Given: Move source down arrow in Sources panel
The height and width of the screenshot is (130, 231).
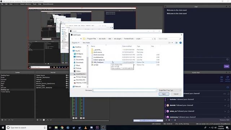Looking at the screenshot, I should (x=51, y=120).
